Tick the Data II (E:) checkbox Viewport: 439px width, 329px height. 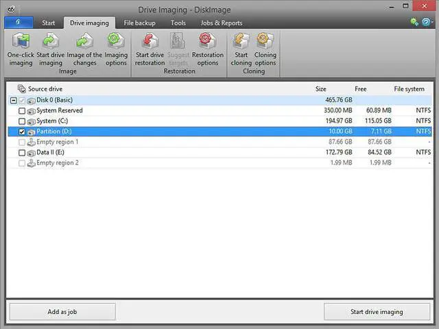click(x=23, y=152)
